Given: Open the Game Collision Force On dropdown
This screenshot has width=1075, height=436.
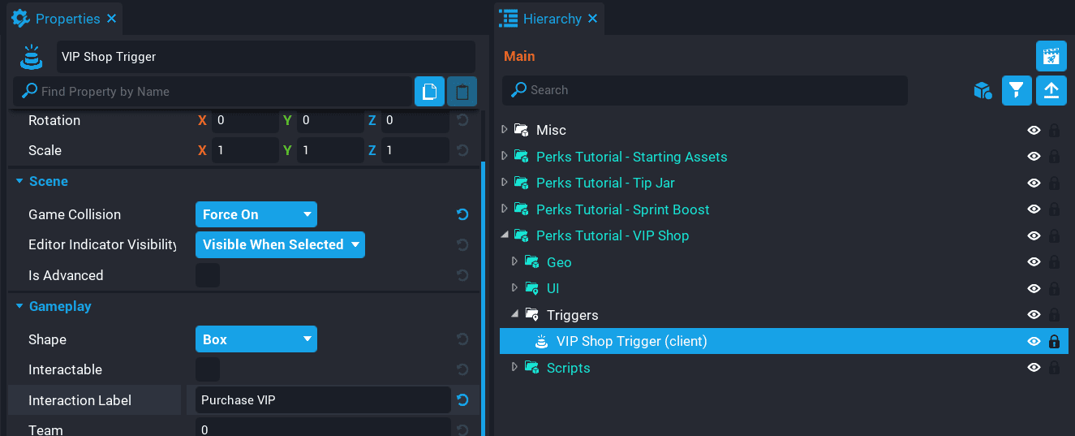Looking at the screenshot, I should coord(256,214).
